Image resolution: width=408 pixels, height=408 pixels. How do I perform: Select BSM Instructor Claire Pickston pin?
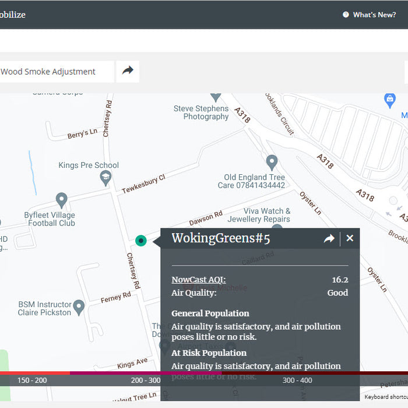tap(79, 307)
